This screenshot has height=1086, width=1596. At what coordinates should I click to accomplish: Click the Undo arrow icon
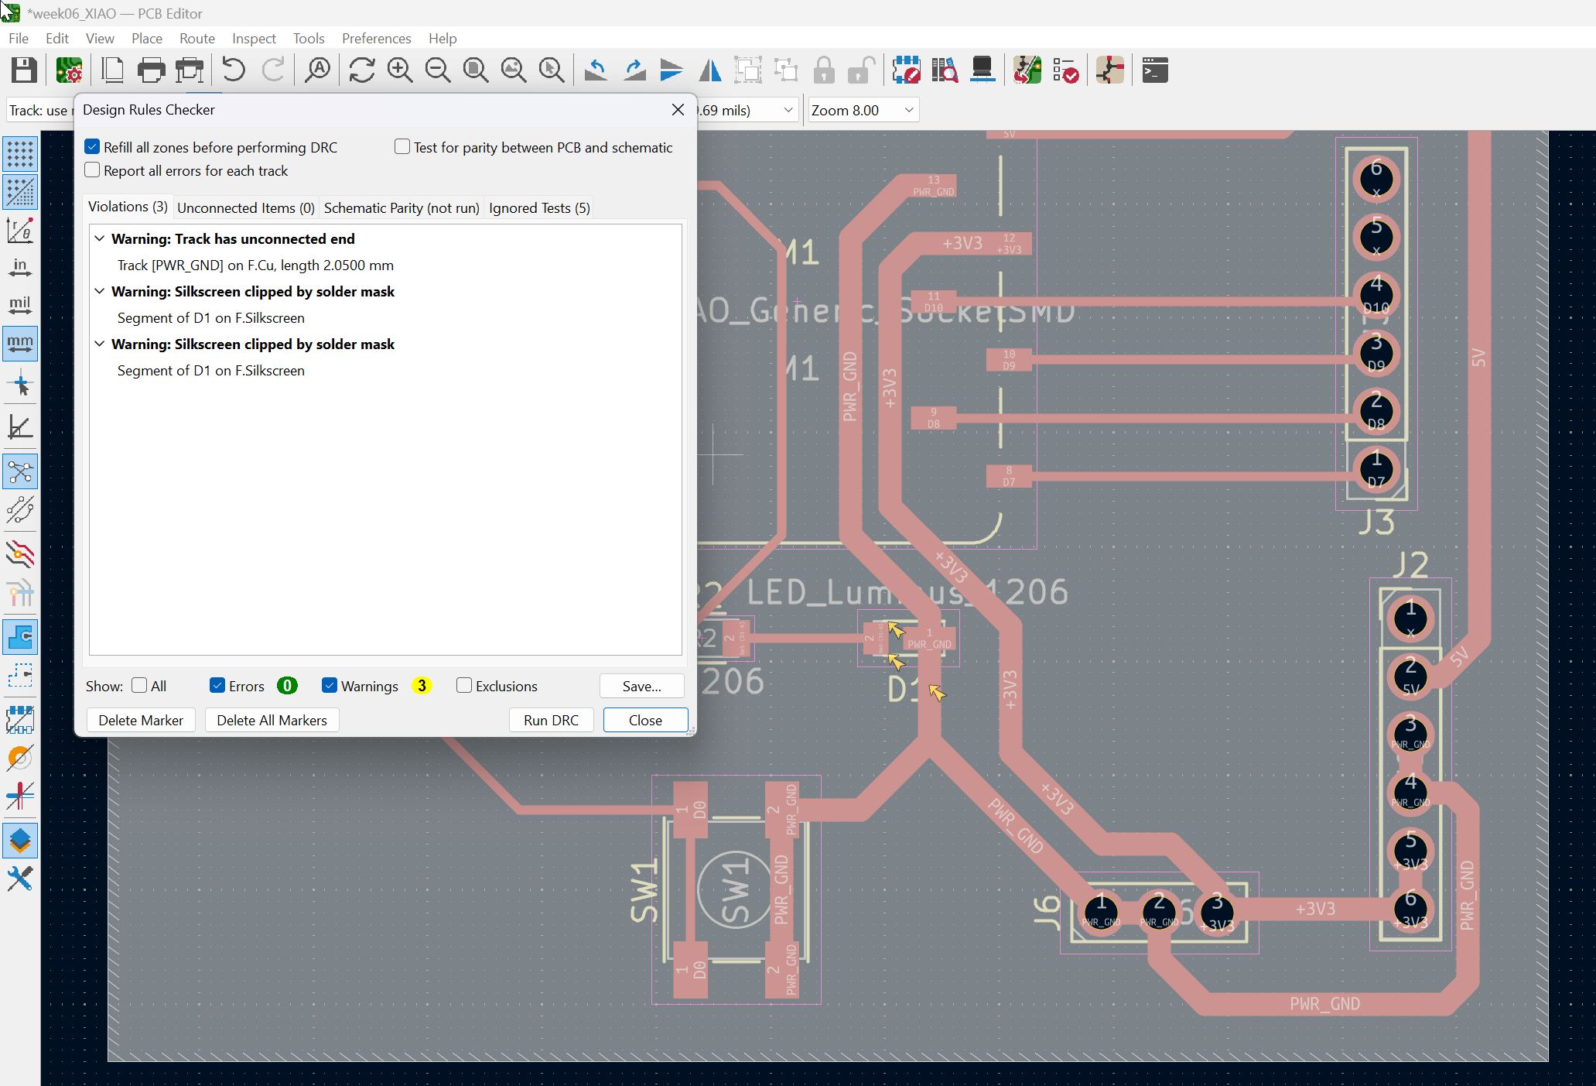233,70
